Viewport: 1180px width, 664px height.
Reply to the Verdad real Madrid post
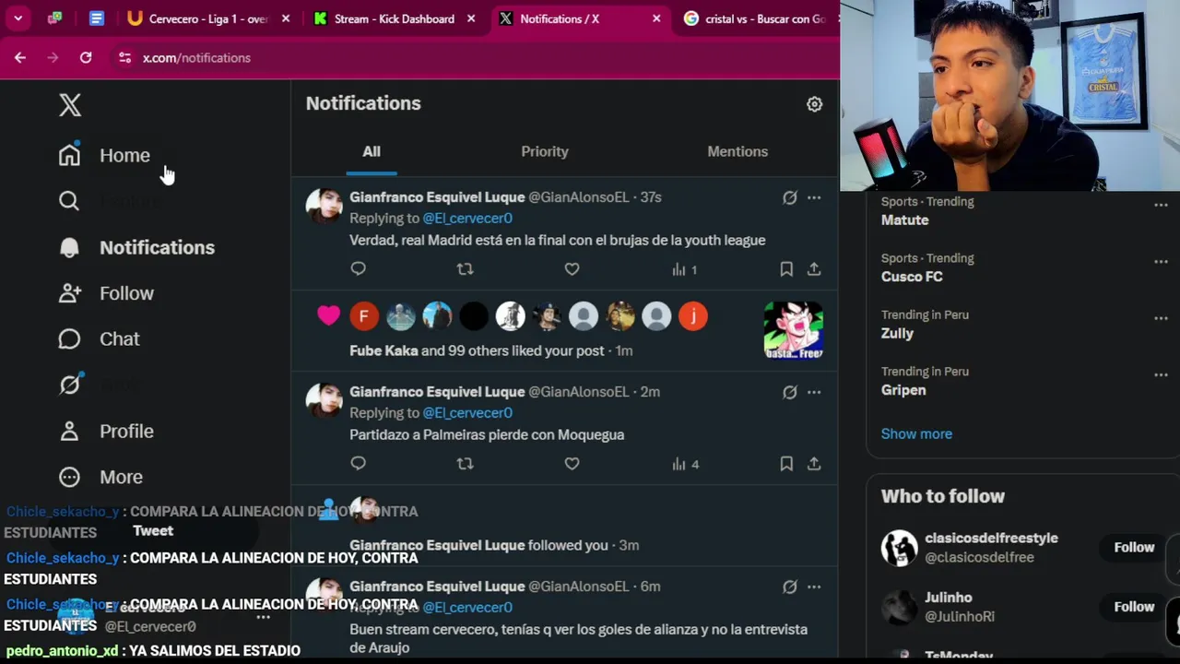[359, 268]
